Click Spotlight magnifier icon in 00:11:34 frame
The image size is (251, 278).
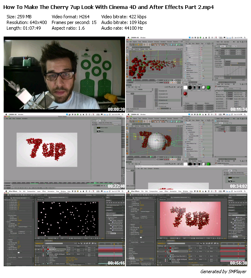tap(245, 37)
